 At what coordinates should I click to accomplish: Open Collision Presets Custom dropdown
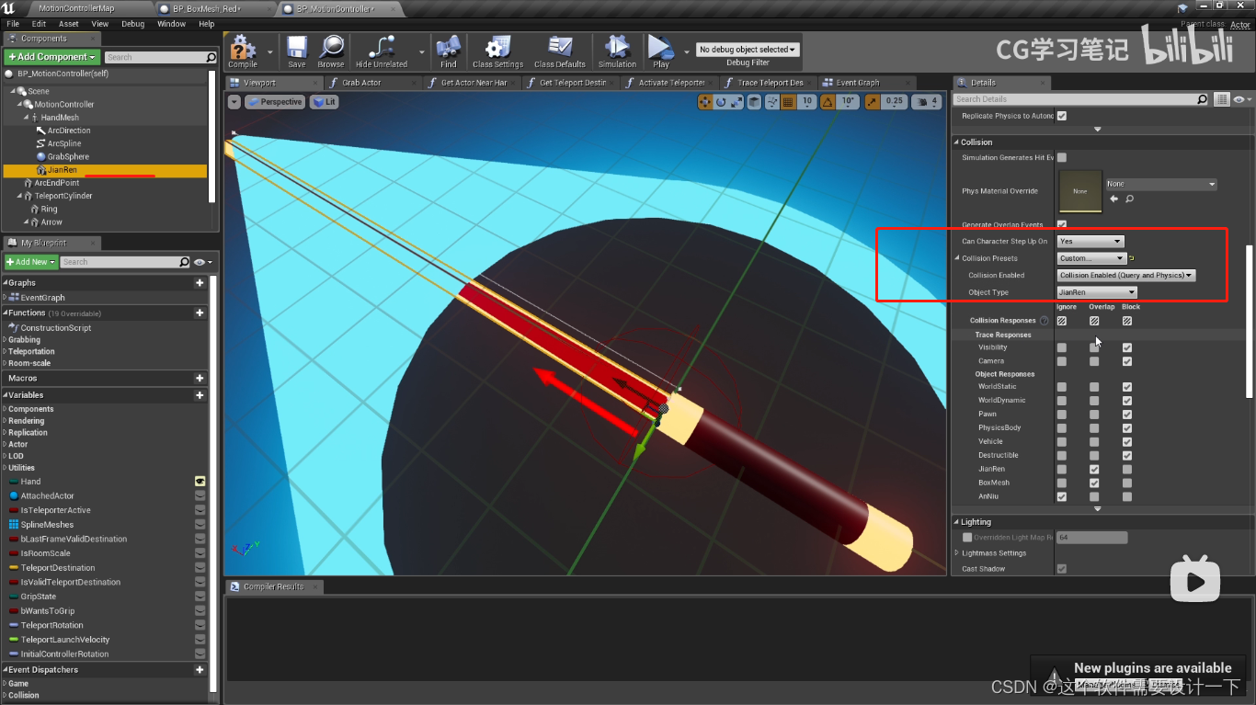1091,258
